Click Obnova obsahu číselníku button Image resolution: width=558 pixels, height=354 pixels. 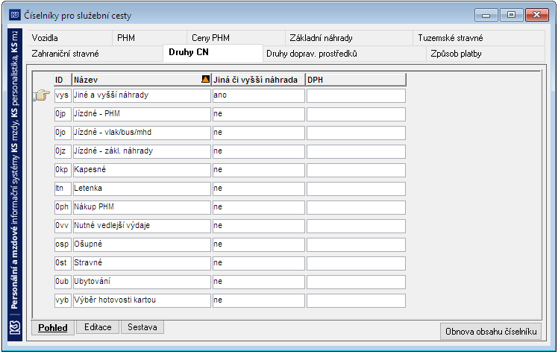click(x=491, y=331)
